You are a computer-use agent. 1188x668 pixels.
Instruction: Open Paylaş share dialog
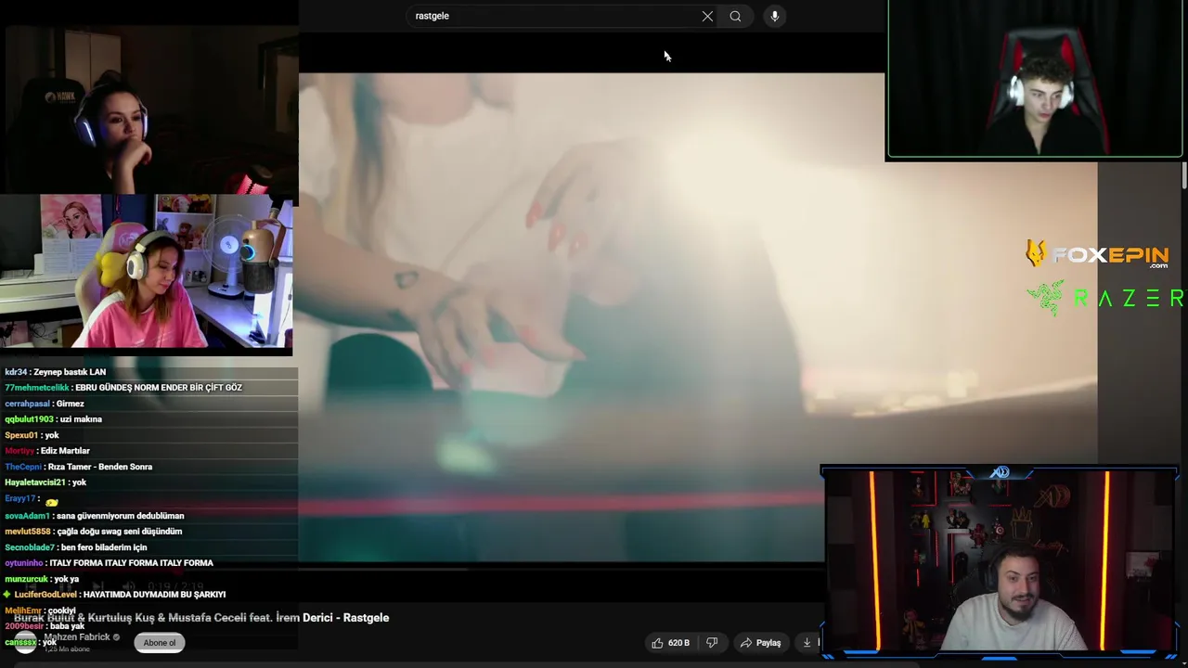click(760, 642)
